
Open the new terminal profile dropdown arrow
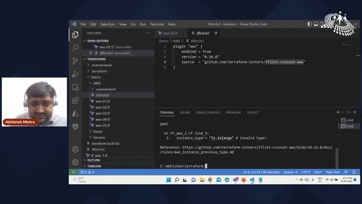click(343, 112)
